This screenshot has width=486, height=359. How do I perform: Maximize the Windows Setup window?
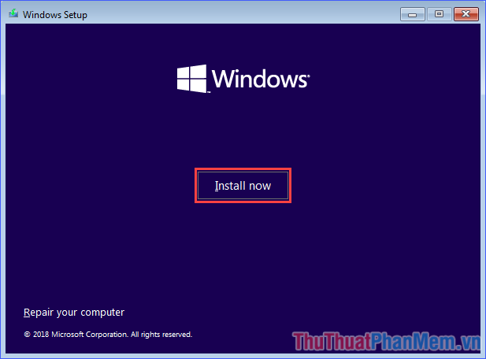click(x=439, y=14)
